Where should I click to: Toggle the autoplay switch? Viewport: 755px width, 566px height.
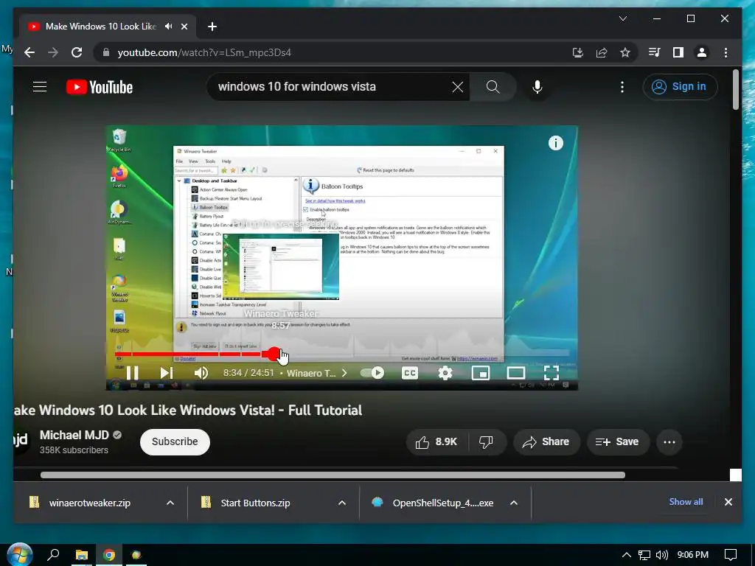click(x=372, y=373)
